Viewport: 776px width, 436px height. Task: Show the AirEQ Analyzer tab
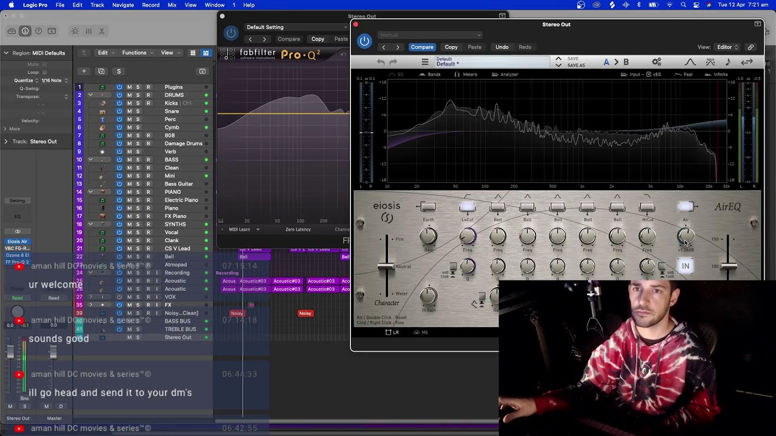coord(504,74)
